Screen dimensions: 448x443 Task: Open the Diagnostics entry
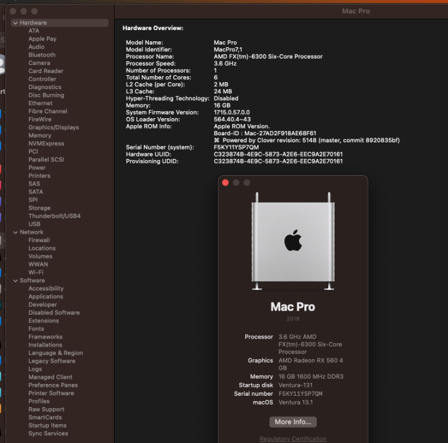(45, 87)
